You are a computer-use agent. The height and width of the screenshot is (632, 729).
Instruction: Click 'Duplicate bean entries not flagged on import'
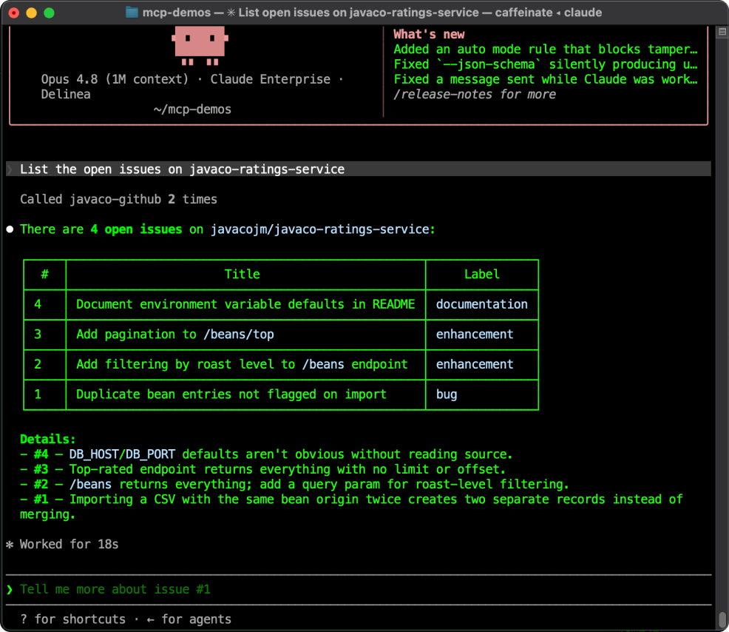coord(231,394)
